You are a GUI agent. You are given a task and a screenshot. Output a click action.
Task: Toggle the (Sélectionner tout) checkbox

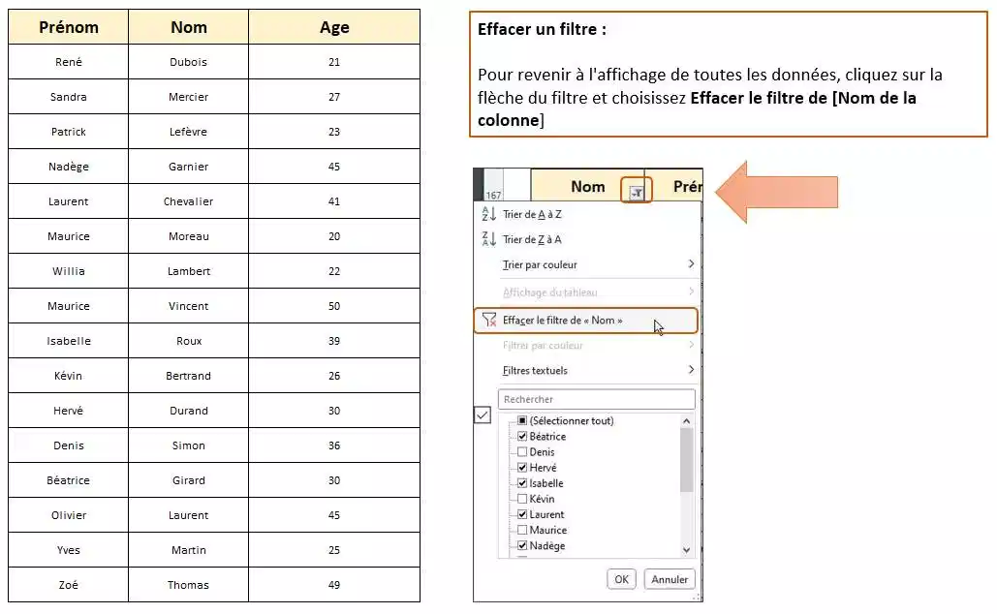click(x=522, y=420)
